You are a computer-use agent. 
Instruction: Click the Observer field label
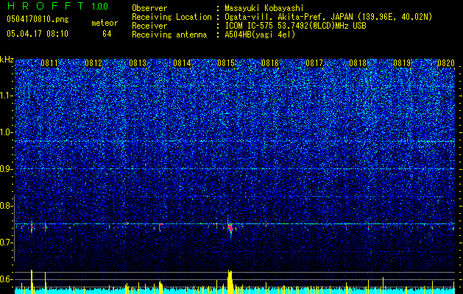coord(149,9)
